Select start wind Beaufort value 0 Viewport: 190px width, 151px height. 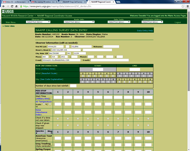pos(83,76)
